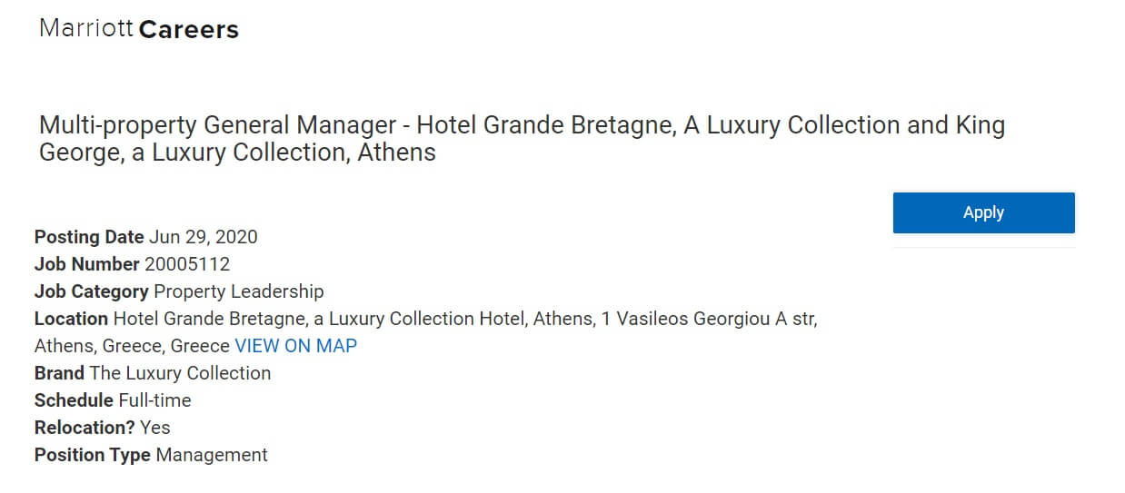Viewport: 1125px width, 493px height.
Task: Click the Multi-property General Manager job title
Action: click(522, 138)
